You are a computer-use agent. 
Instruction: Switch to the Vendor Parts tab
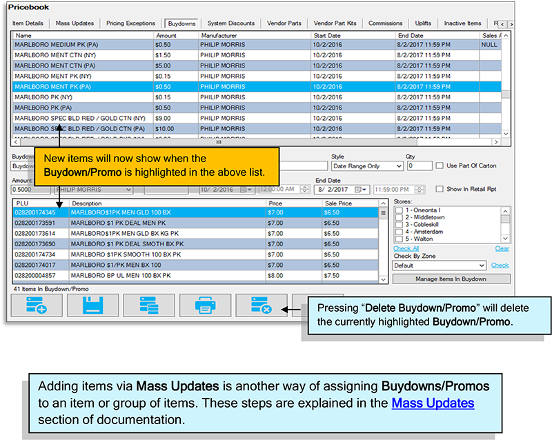click(x=284, y=23)
